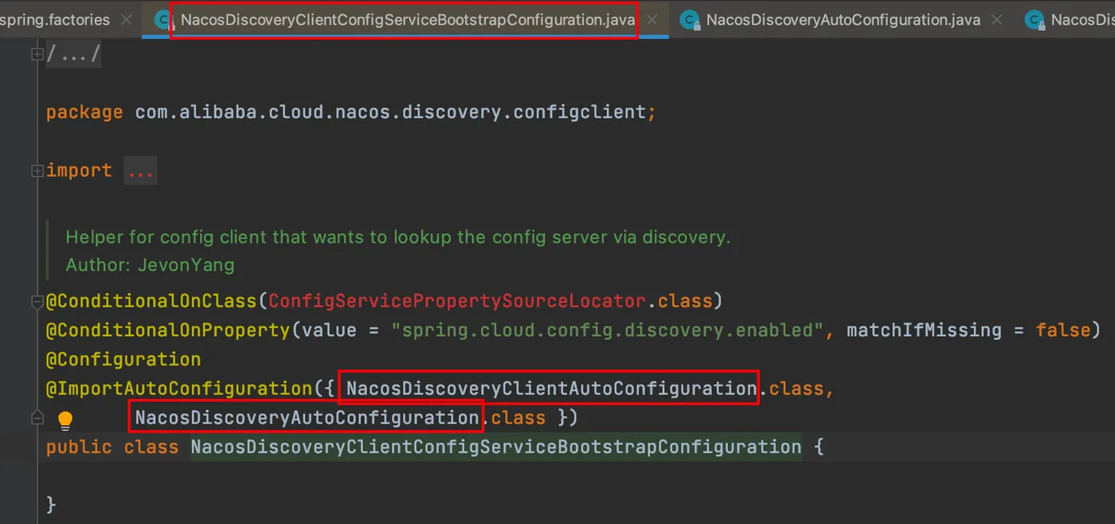Click the Author: JevonYang doc line

150,264
